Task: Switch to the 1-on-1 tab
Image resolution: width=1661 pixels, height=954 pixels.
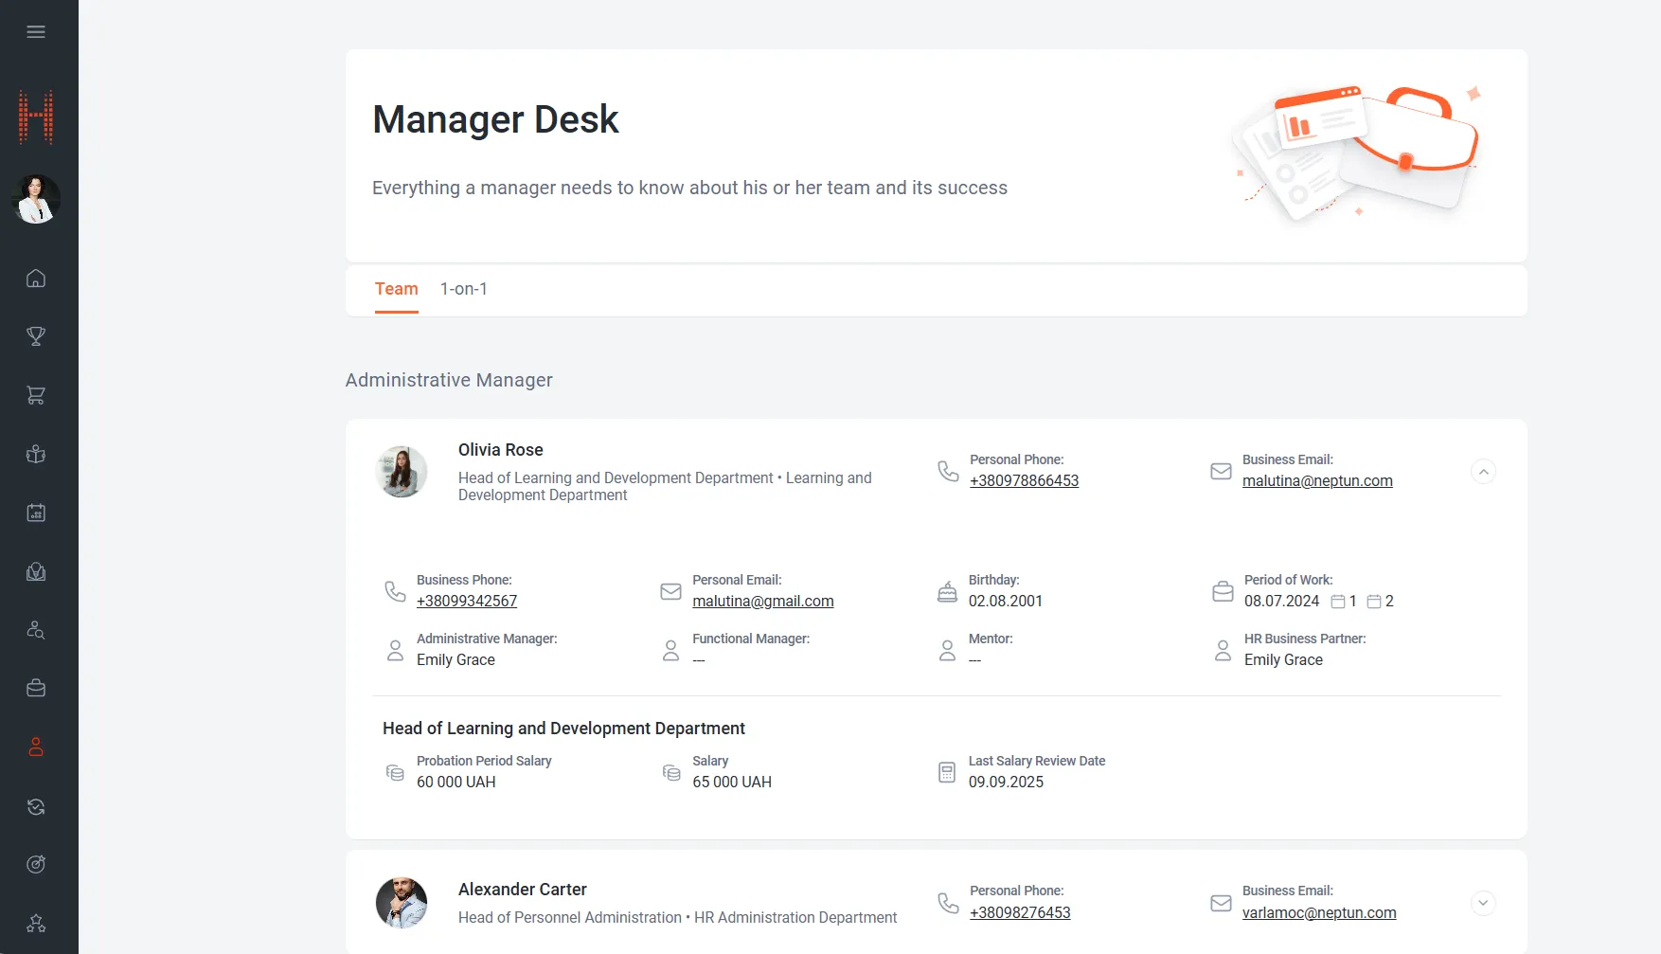Action: click(x=463, y=289)
